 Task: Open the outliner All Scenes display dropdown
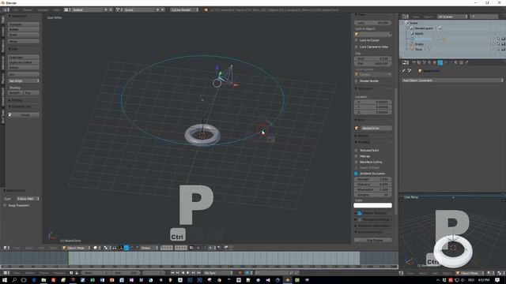point(451,17)
